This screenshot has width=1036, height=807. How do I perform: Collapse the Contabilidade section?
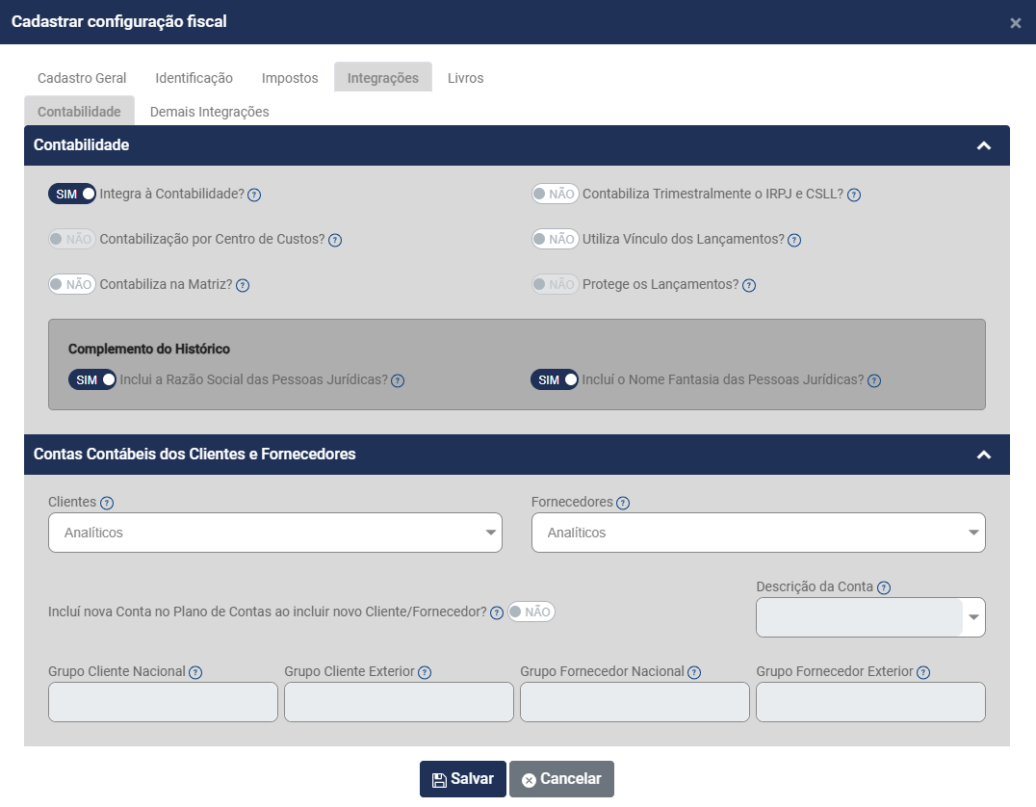point(983,145)
